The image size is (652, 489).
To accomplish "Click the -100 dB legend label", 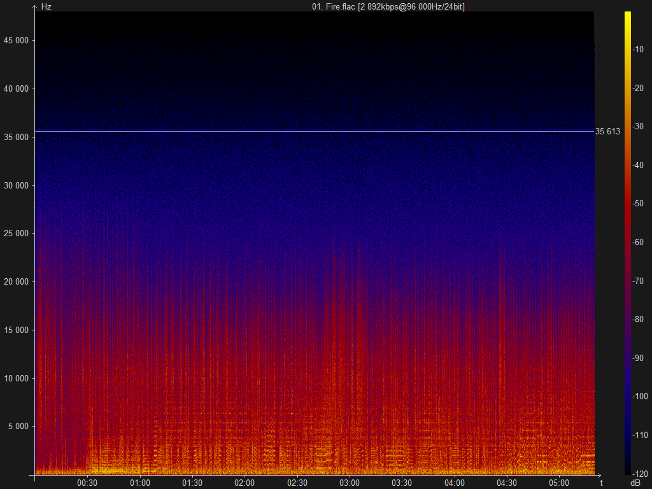I will click(640, 396).
